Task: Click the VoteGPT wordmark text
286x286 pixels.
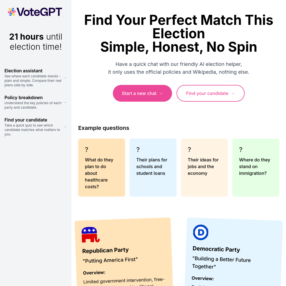Action: pos(39,12)
